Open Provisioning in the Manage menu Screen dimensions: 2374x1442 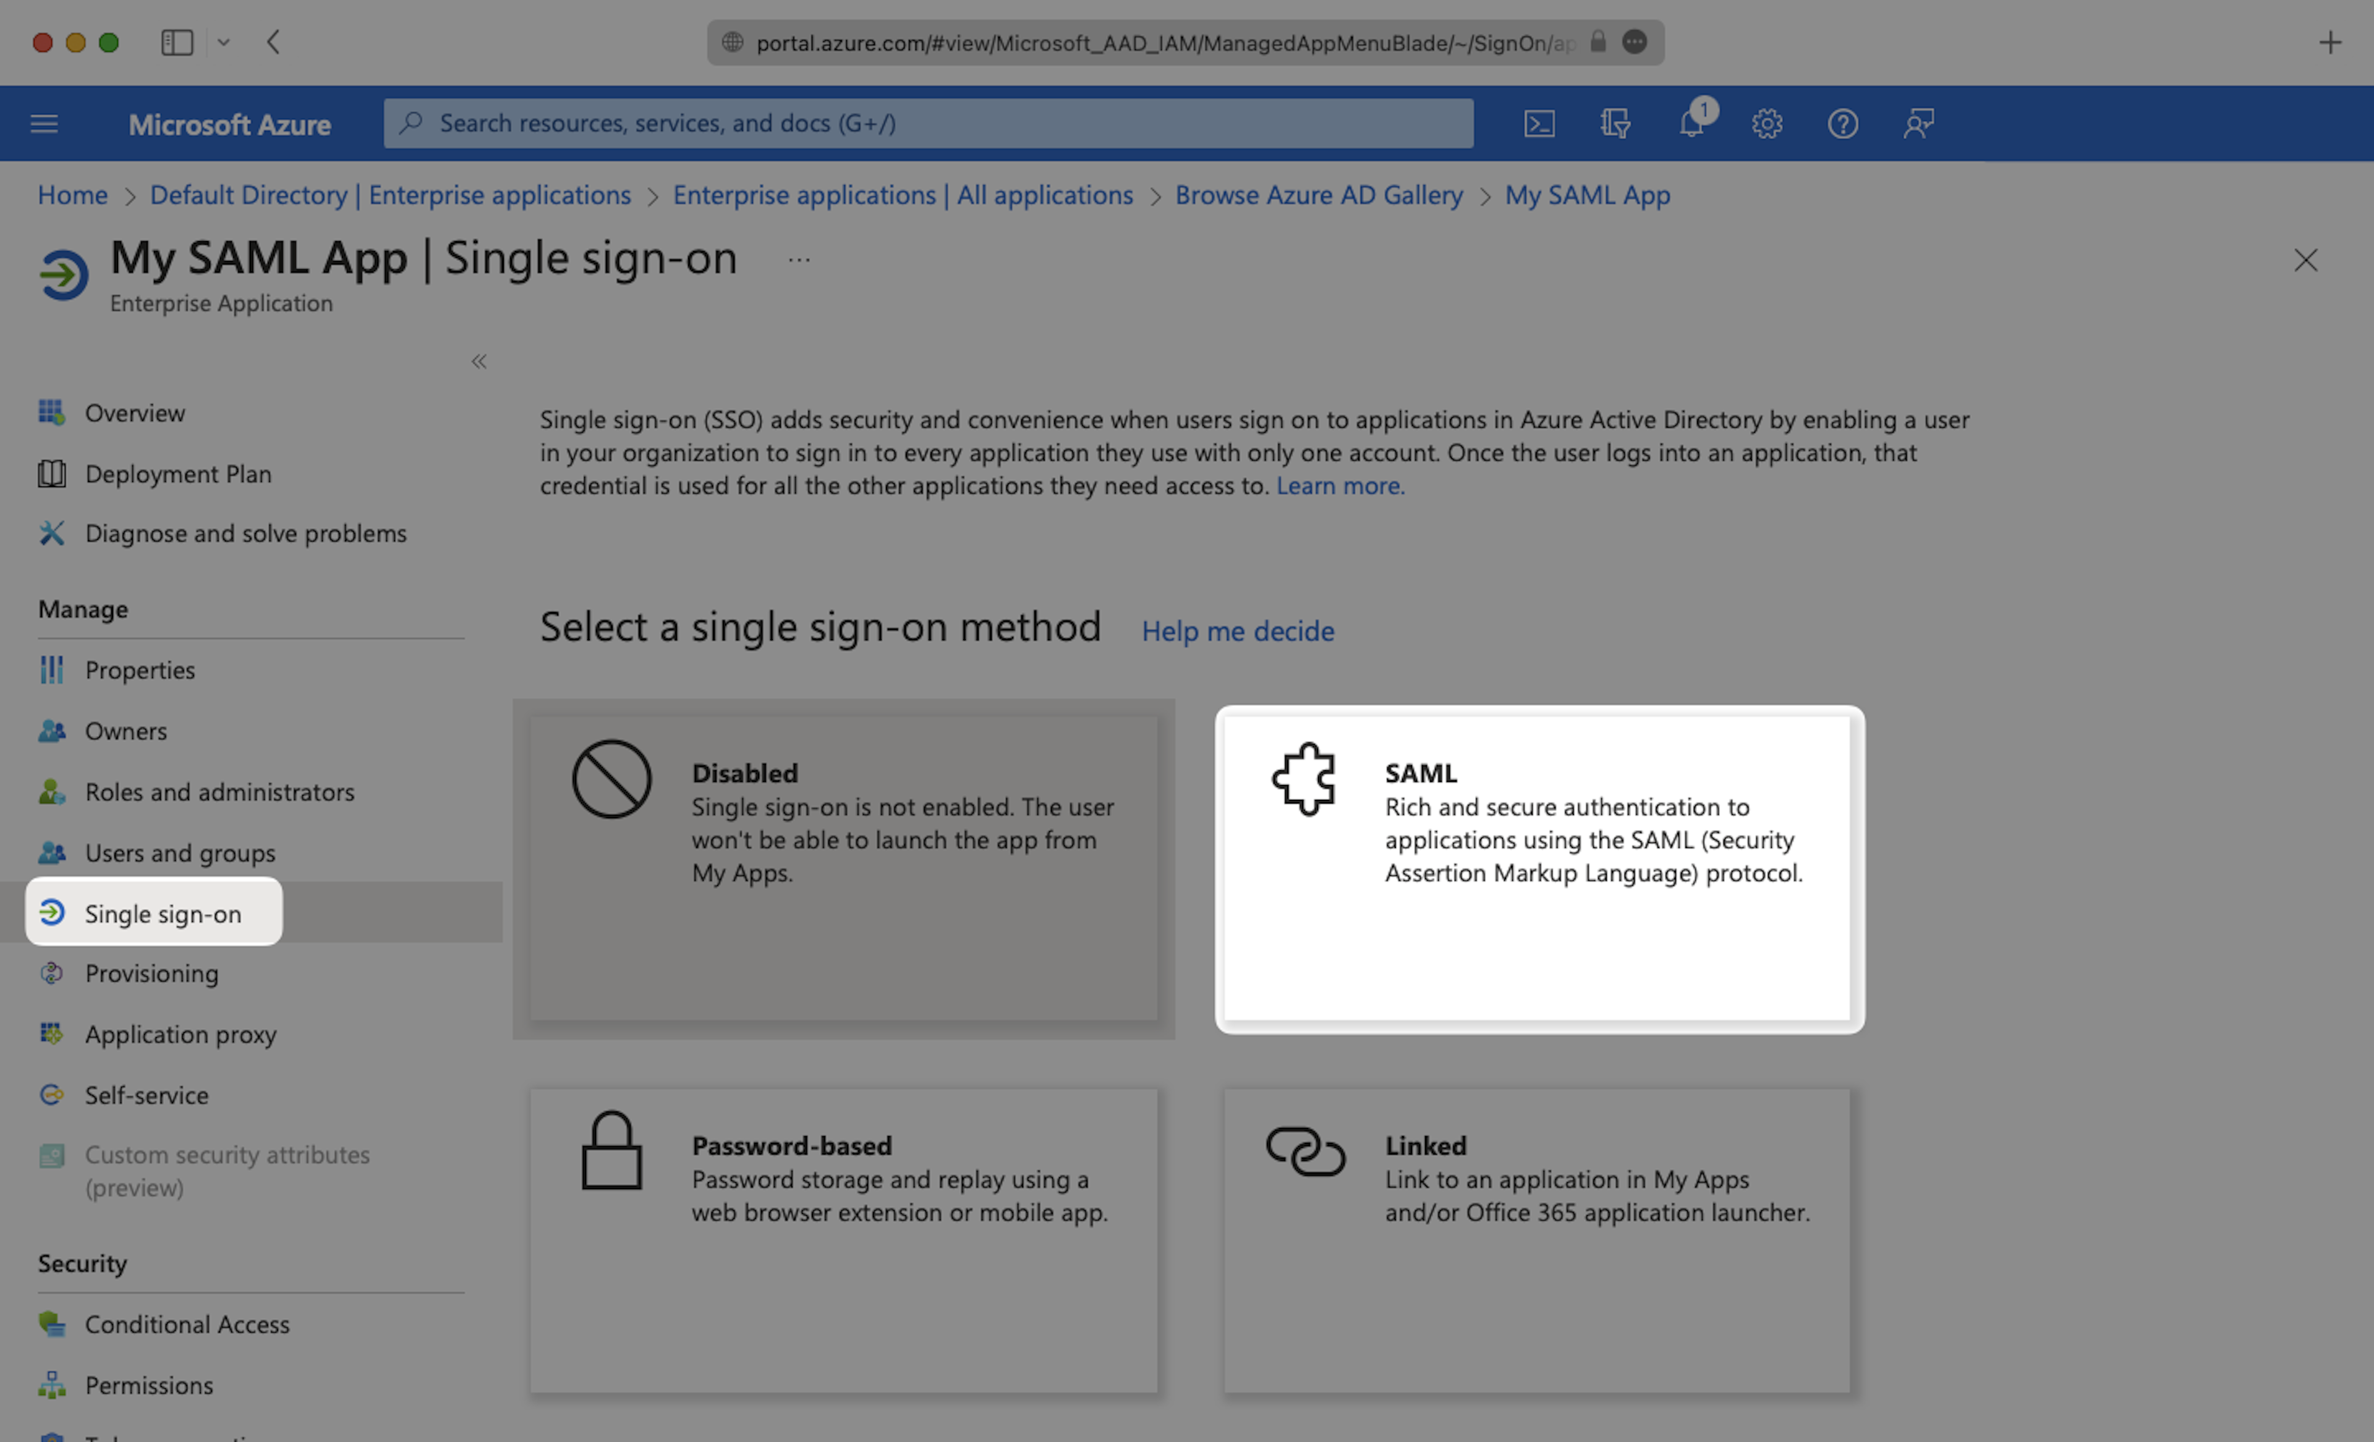coord(151,973)
